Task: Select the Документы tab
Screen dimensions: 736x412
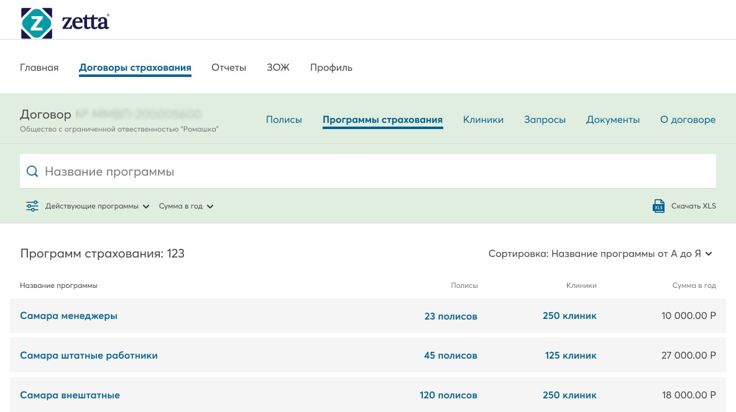Action: [x=612, y=120]
